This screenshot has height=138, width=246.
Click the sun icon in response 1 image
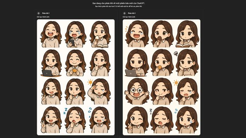[x=90, y=82]
